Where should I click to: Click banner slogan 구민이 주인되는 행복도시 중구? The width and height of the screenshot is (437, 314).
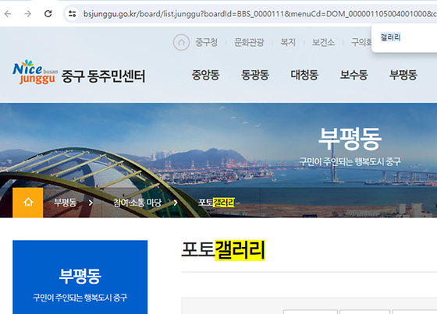click(x=350, y=161)
